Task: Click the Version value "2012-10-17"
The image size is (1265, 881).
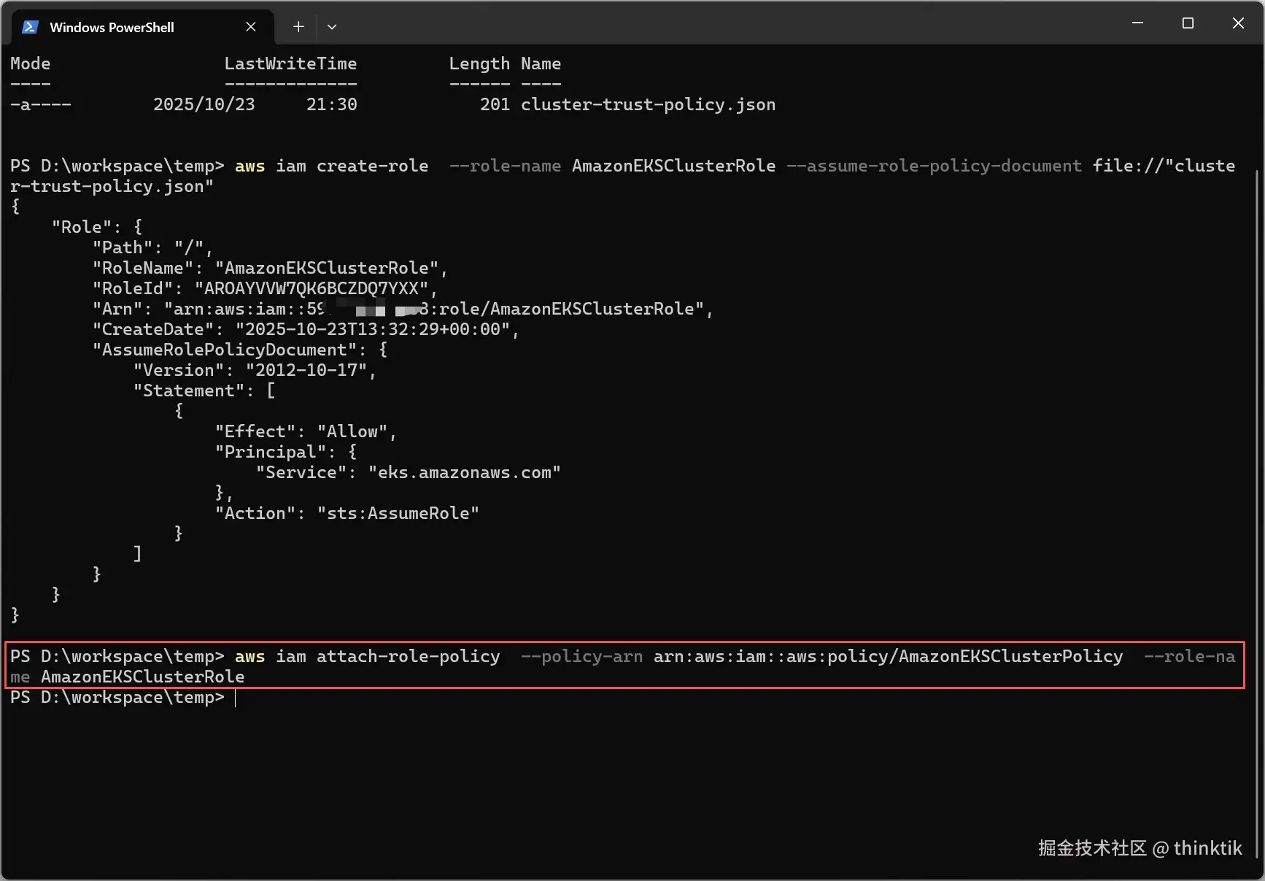Action: [x=306, y=370]
